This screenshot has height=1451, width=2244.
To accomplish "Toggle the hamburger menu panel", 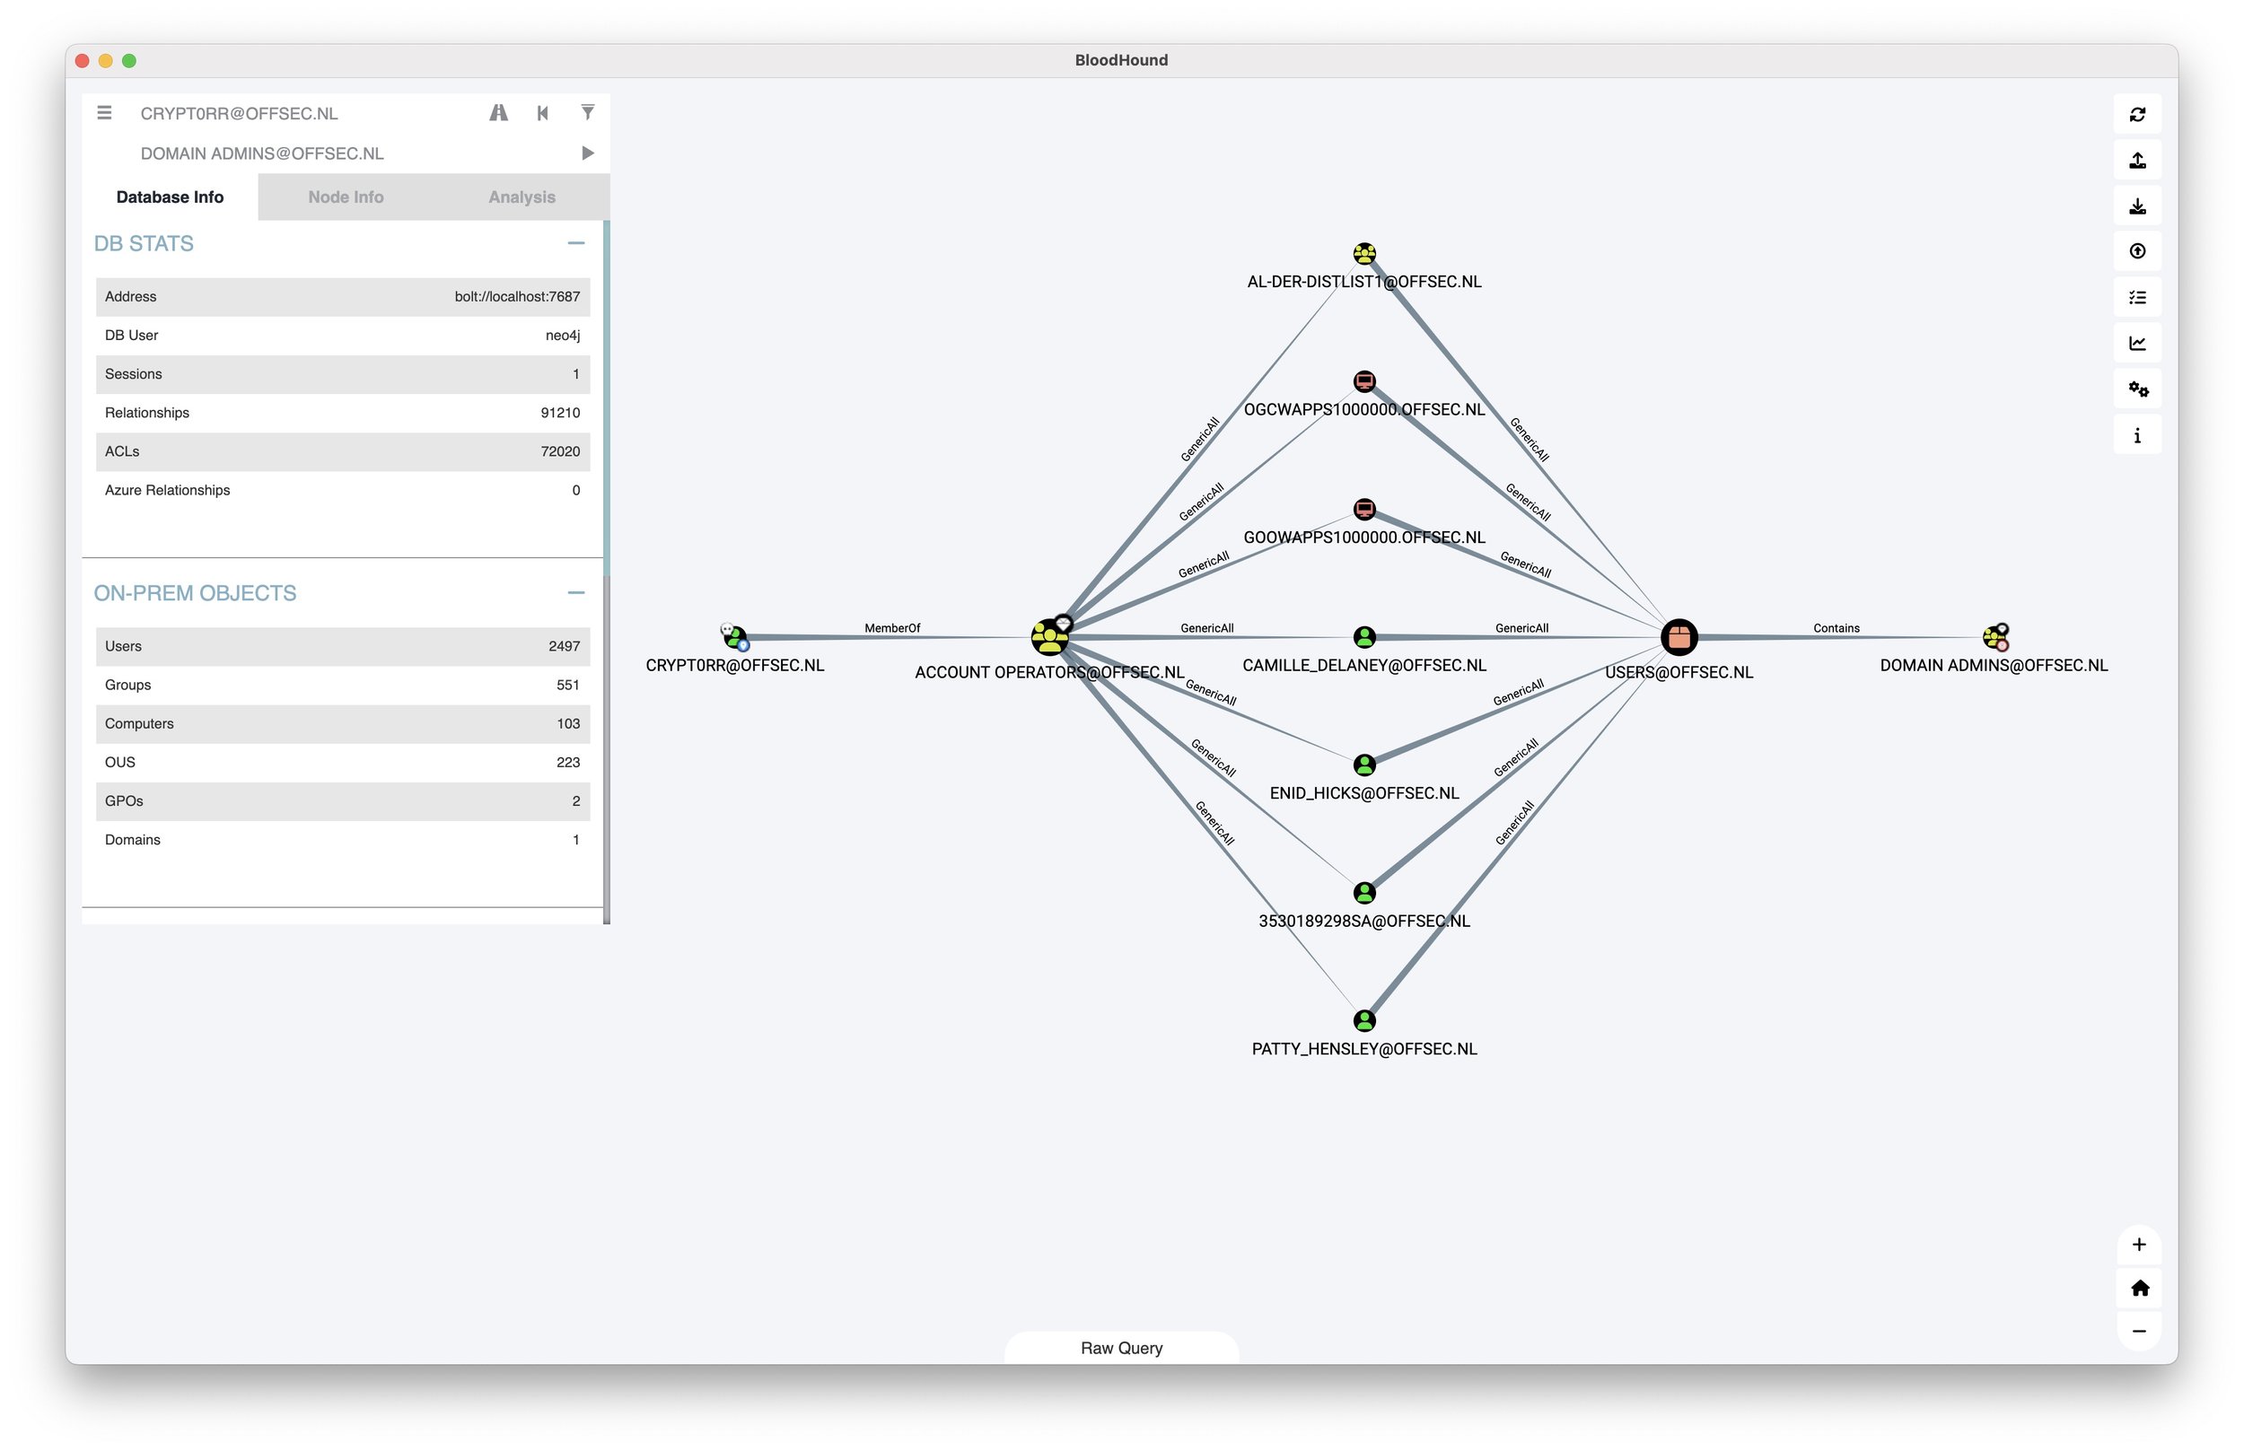I will (x=105, y=113).
